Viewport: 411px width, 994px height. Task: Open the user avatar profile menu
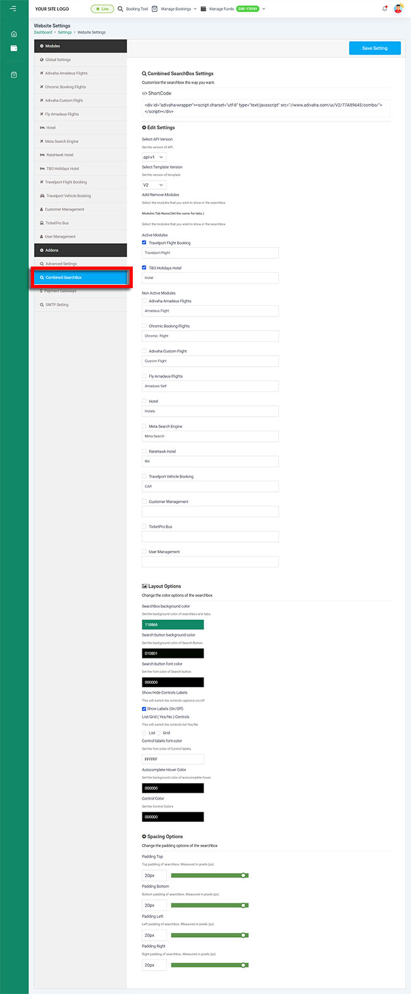click(398, 9)
